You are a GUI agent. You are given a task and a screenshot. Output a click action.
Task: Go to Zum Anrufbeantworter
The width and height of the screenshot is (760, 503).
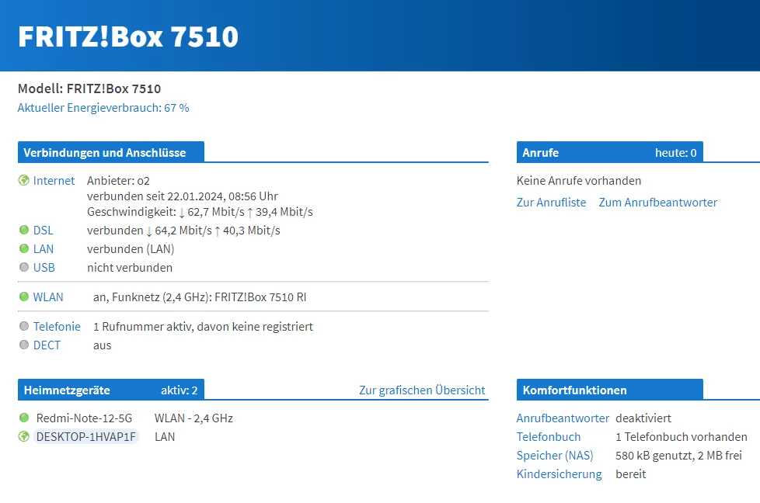[657, 203]
